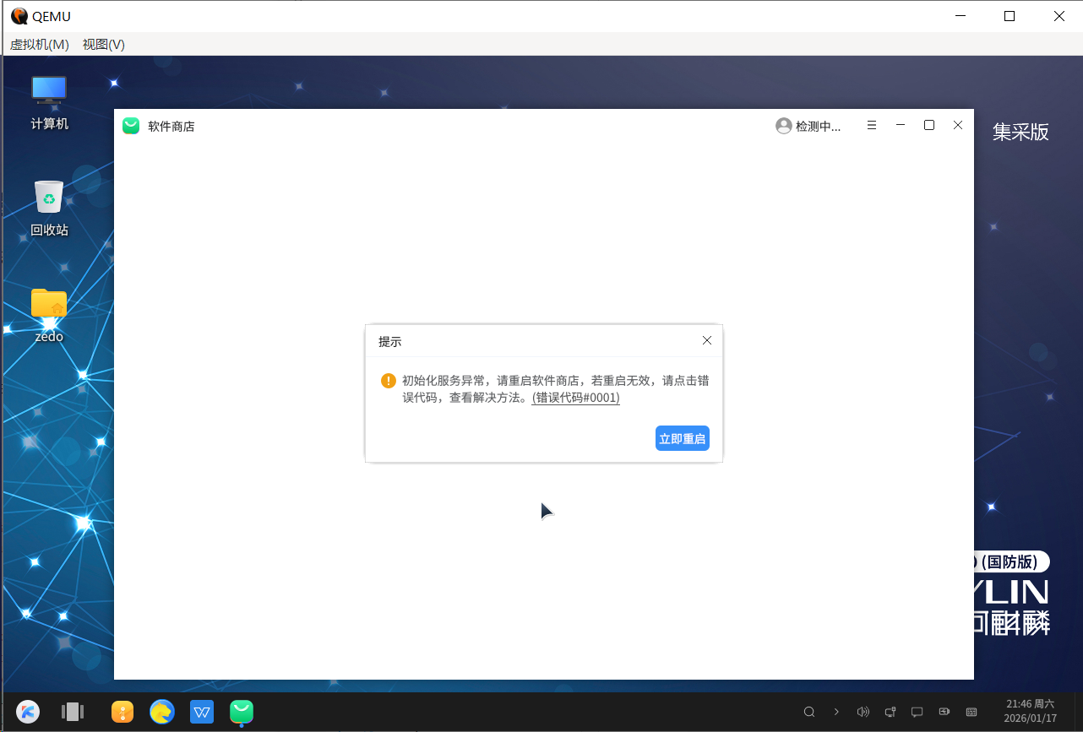This screenshot has width=1083, height=732.
Task: Click the keyboard input method tray icon
Action: point(971,712)
